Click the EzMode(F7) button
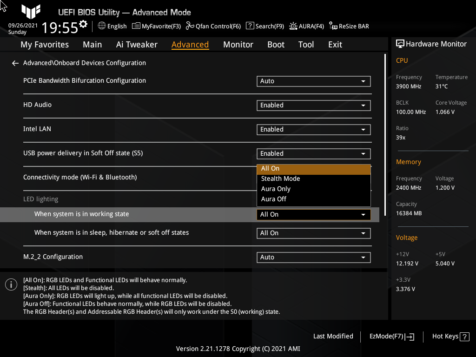 point(391,336)
